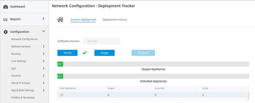Viewport: 255px width, 103px height.
Task: Click the Activated Appliances progress bar
Action: (x=153, y=76)
